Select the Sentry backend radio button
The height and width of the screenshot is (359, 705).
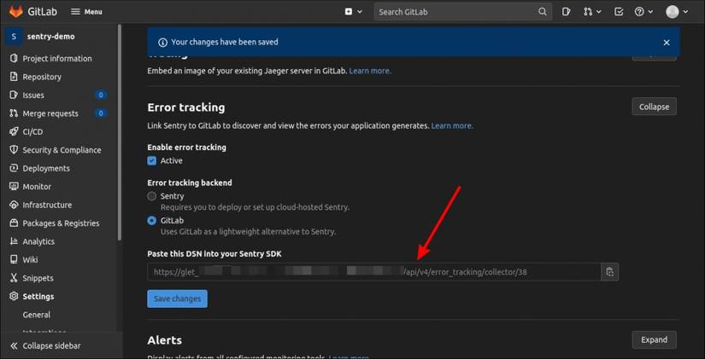point(152,196)
